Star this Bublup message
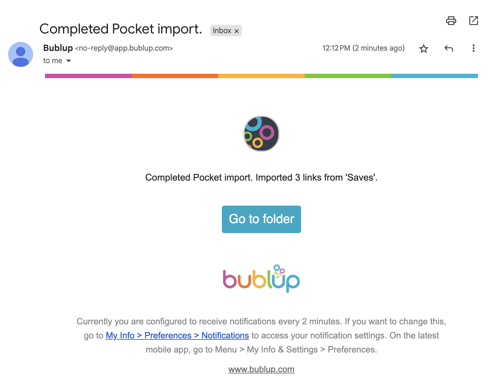488x390 pixels. click(x=423, y=48)
